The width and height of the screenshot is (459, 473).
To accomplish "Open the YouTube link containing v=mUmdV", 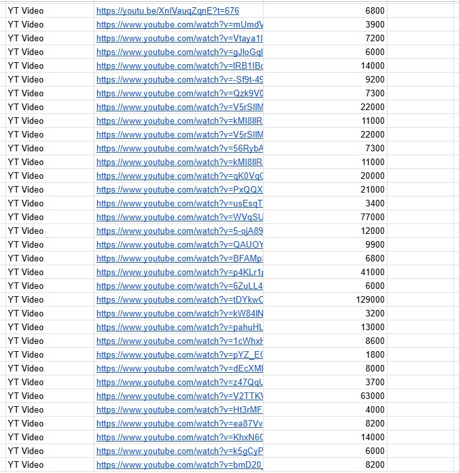I will pos(179,24).
